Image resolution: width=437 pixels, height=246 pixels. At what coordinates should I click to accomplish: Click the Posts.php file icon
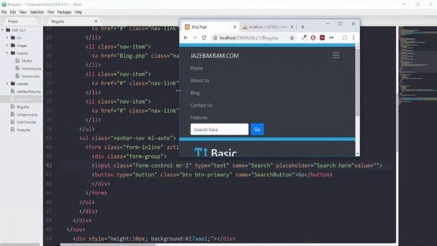pyautogui.click(x=12, y=130)
